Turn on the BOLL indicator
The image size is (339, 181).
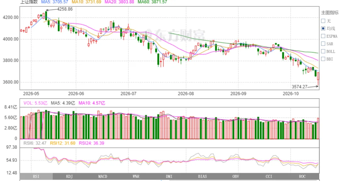click(x=323, y=51)
